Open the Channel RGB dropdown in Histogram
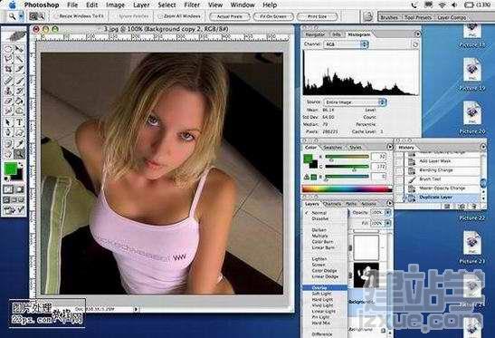 (346, 44)
